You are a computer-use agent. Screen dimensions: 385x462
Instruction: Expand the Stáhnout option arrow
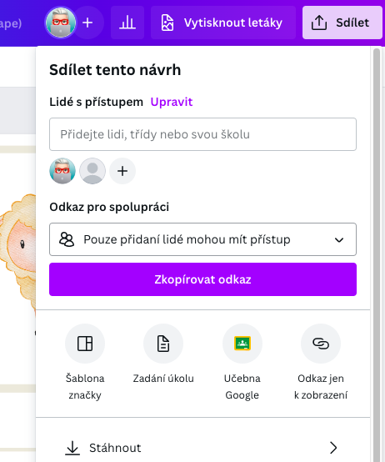pos(333,448)
